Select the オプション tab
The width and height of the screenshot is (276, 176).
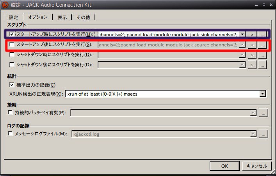[x=38, y=17]
